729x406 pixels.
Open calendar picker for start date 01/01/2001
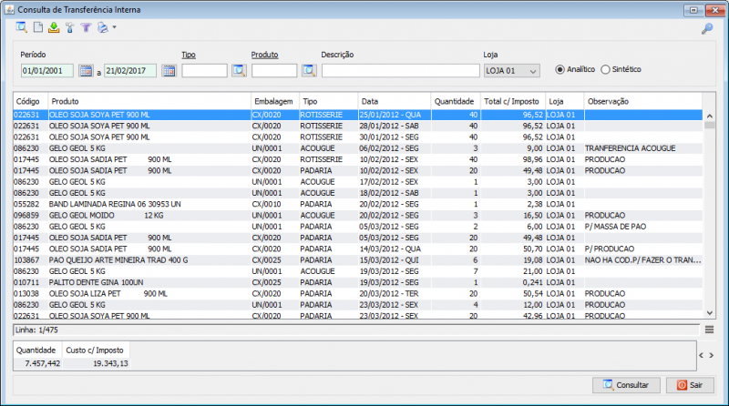pyautogui.click(x=86, y=71)
